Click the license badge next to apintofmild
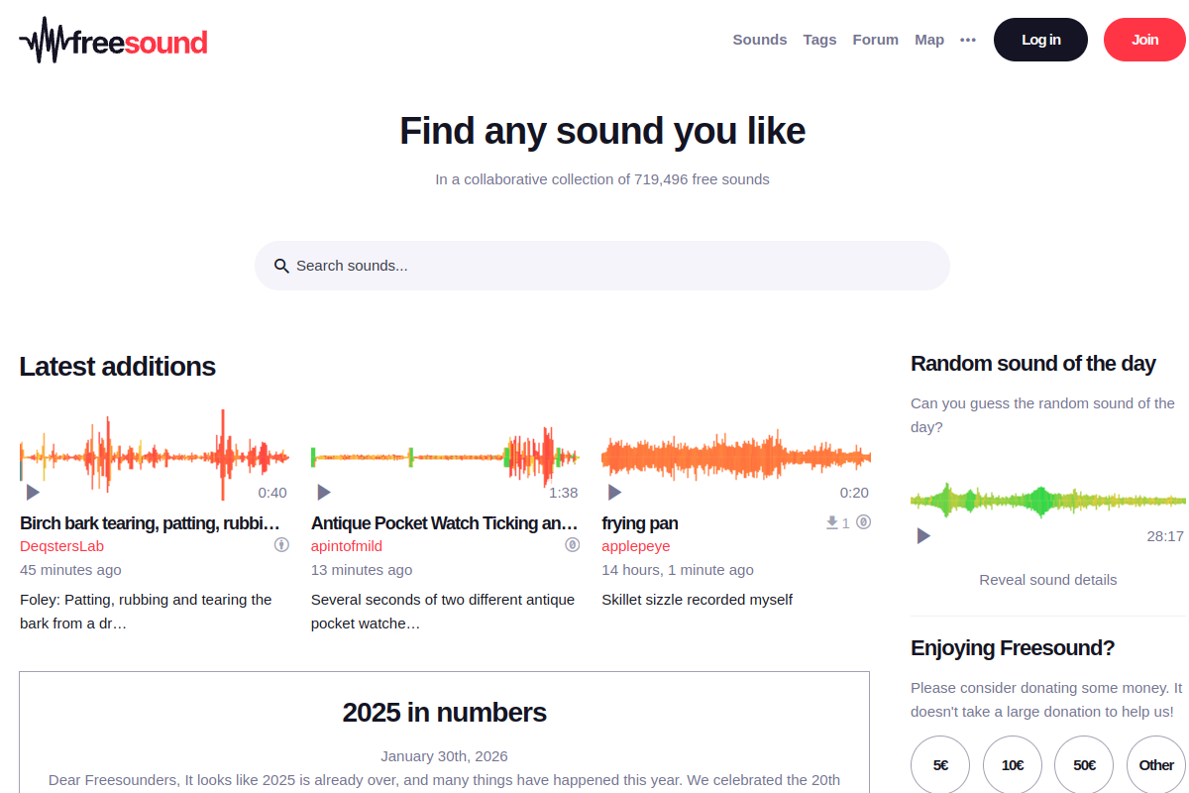Screen dimensions: 1189x793 (572, 544)
